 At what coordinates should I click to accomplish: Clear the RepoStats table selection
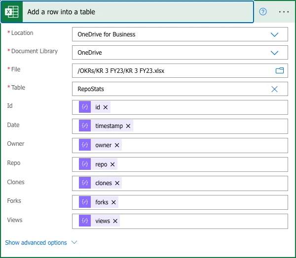[274, 89]
